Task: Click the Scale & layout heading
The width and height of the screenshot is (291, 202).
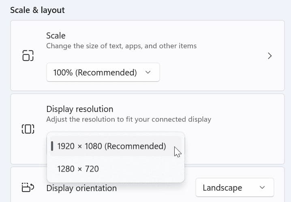Action: 38,10
